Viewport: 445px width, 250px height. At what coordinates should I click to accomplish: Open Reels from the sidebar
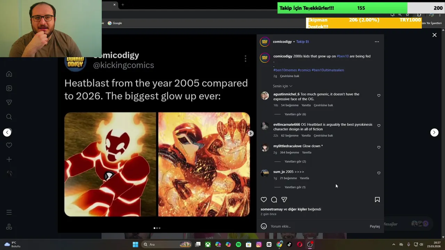point(9,88)
